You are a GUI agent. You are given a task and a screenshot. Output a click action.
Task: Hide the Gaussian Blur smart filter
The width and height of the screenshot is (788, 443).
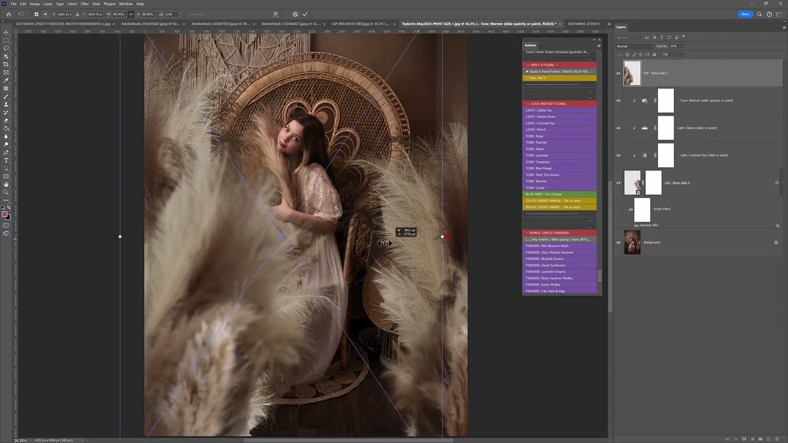pos(636,226)
